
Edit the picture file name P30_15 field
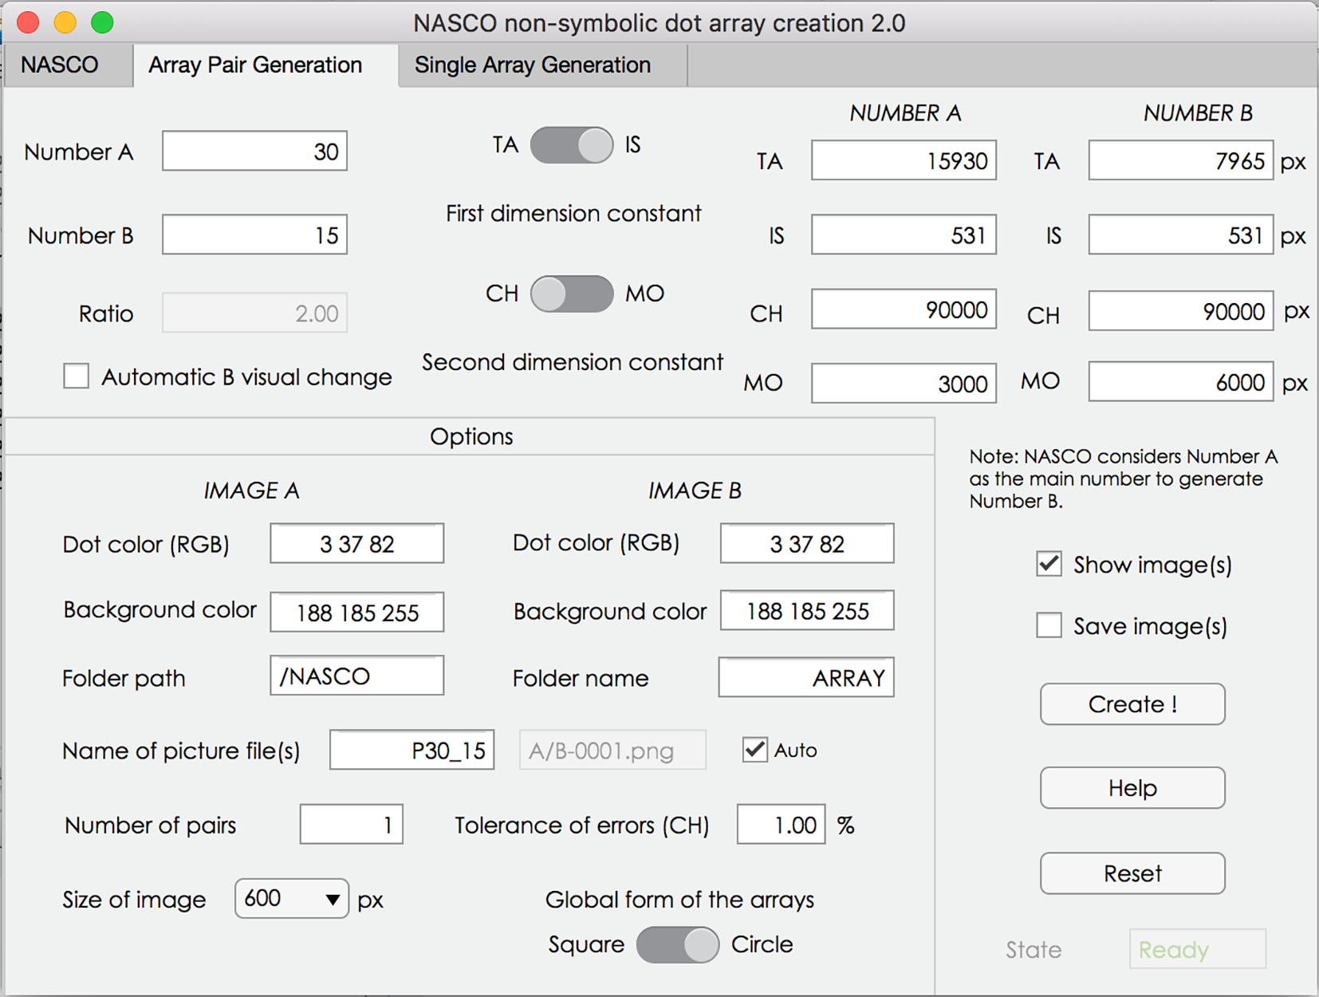tap(412, 751)
